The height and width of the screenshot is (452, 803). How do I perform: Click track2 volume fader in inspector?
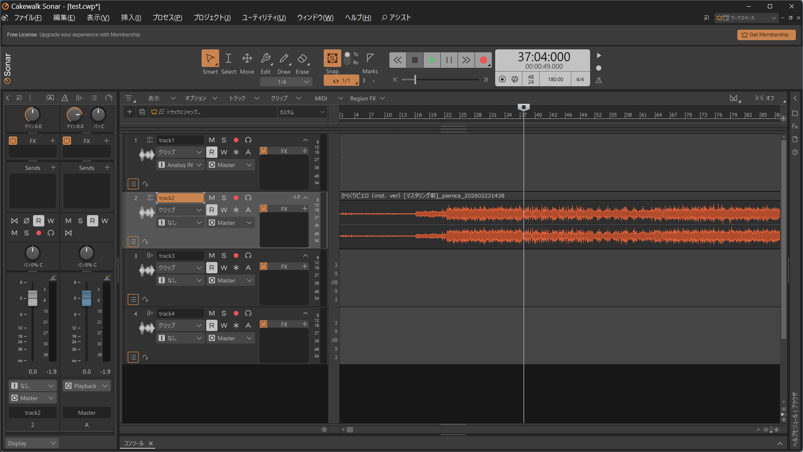coord(33,298)
